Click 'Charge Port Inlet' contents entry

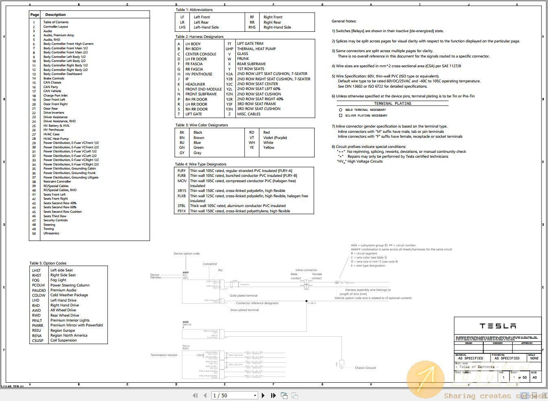55,95
